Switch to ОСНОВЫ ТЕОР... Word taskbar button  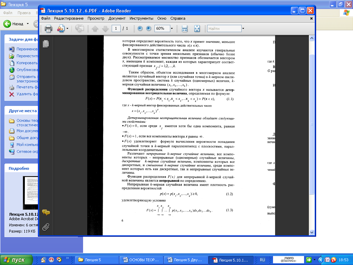pyautogui.click(x=141, y=260)
